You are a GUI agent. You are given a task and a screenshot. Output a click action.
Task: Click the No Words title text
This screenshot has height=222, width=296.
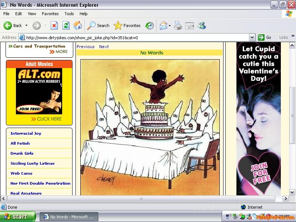coord(152,53)
